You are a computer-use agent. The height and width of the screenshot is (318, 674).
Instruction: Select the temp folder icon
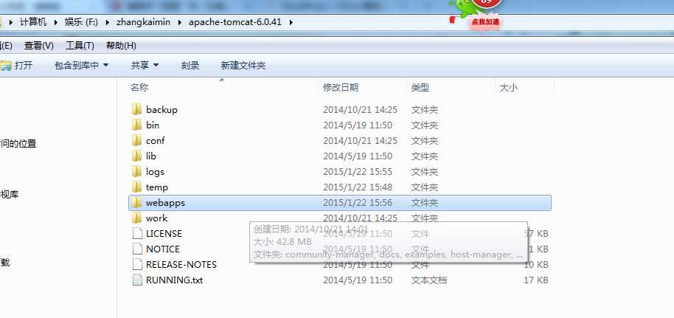pos(136,187)
